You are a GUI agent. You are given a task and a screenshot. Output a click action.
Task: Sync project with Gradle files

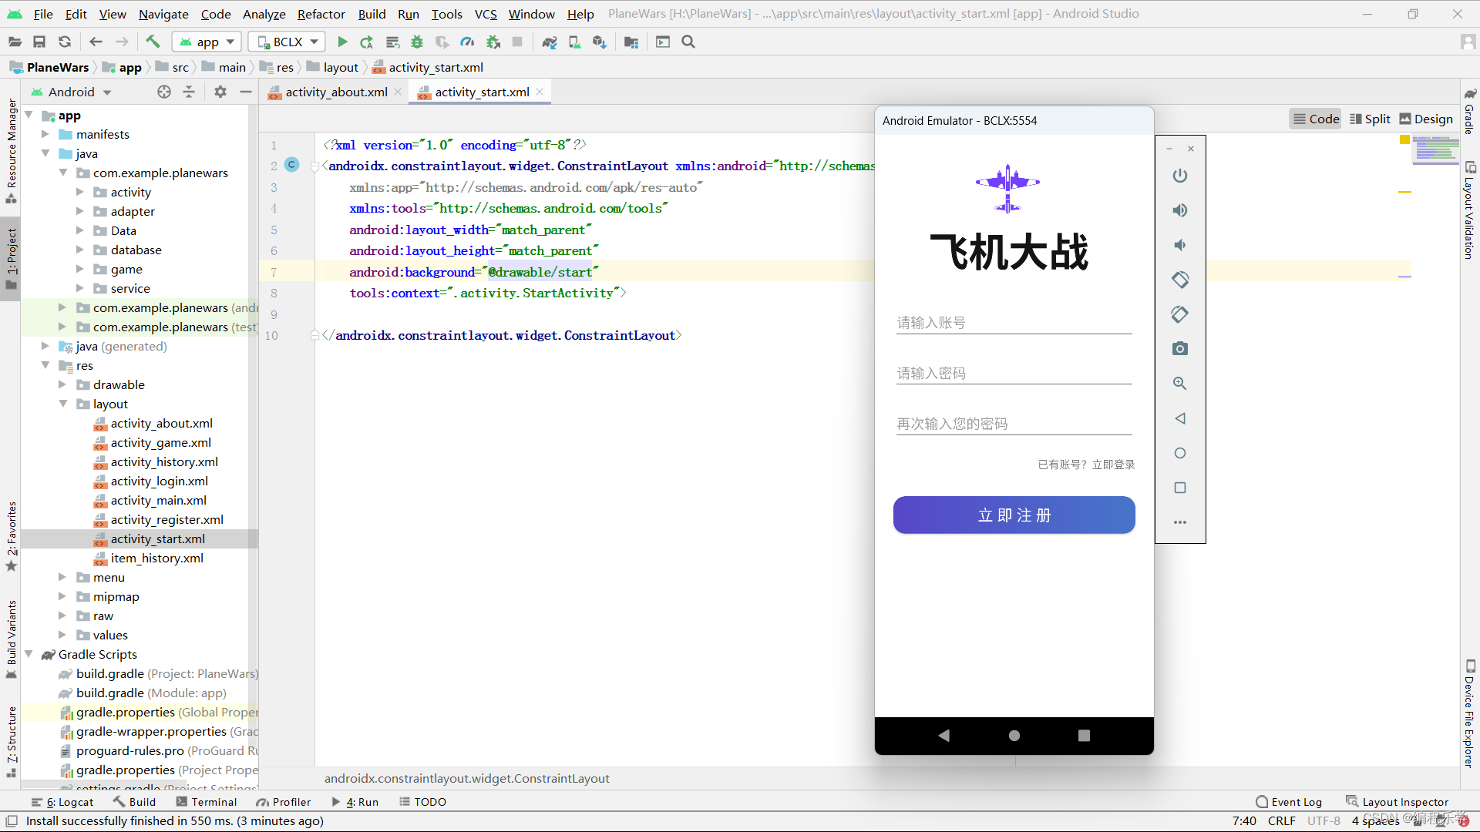pyautogui.click(x=550, y=42)
